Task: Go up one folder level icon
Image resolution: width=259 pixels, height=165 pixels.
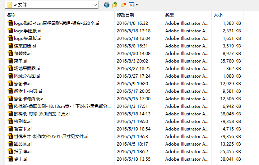Action: [x=115, y=5]
